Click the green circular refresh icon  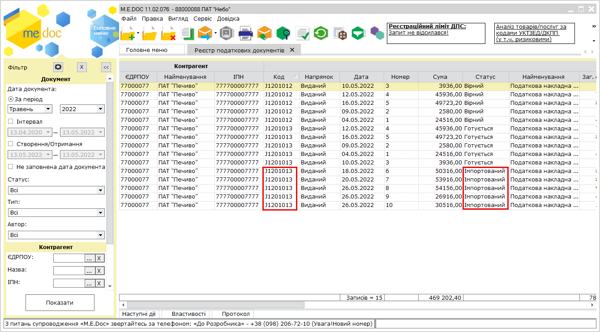321,33
